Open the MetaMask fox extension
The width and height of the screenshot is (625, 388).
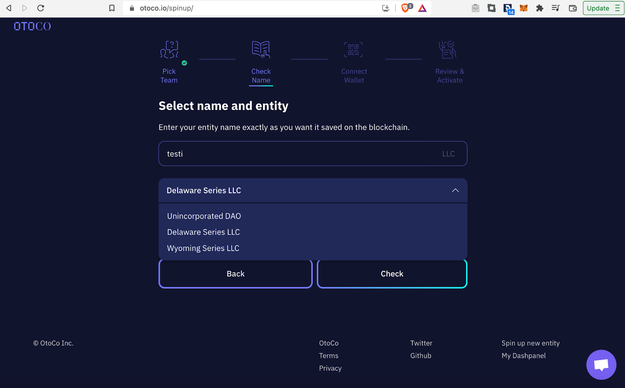(x=523, y=8)
